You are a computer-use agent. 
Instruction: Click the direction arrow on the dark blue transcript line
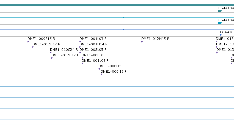pos(123,30)
